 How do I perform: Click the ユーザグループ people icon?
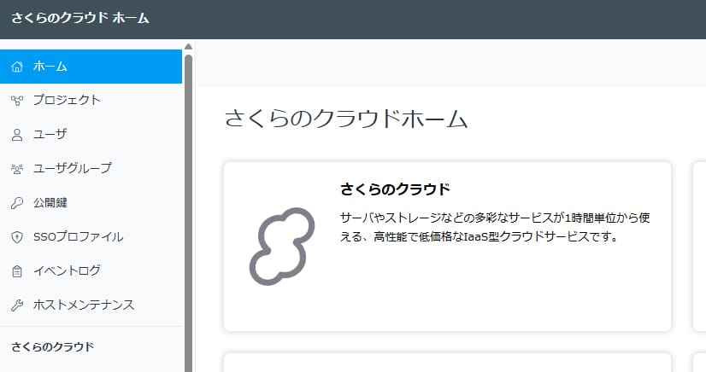pos(17,169)
